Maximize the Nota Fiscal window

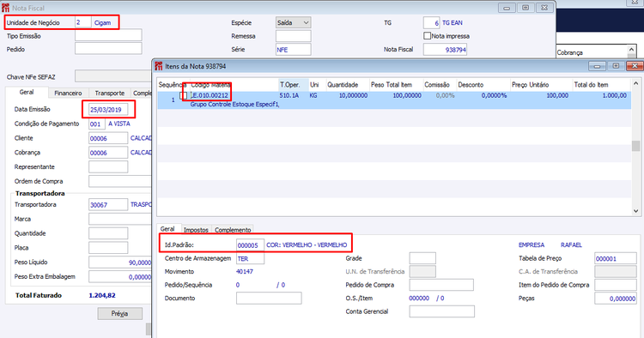click(x=526, y=8)
